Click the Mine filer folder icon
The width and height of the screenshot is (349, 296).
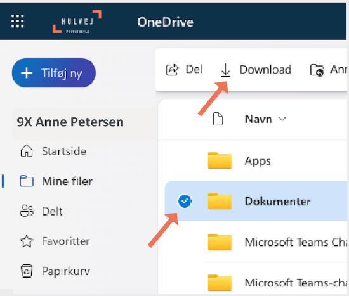tap(27, 181)
